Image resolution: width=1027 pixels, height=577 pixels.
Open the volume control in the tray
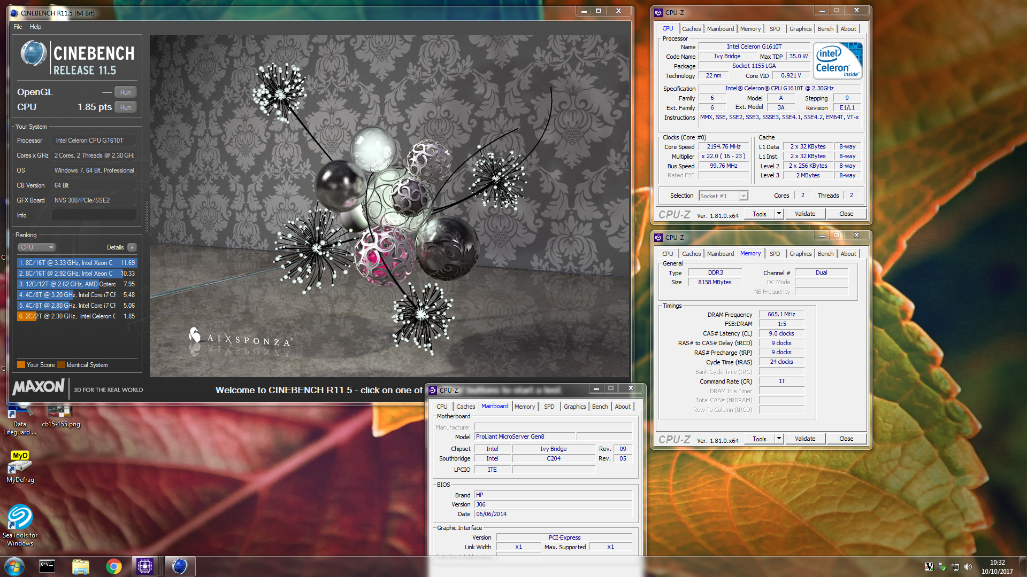coord(968,567)
